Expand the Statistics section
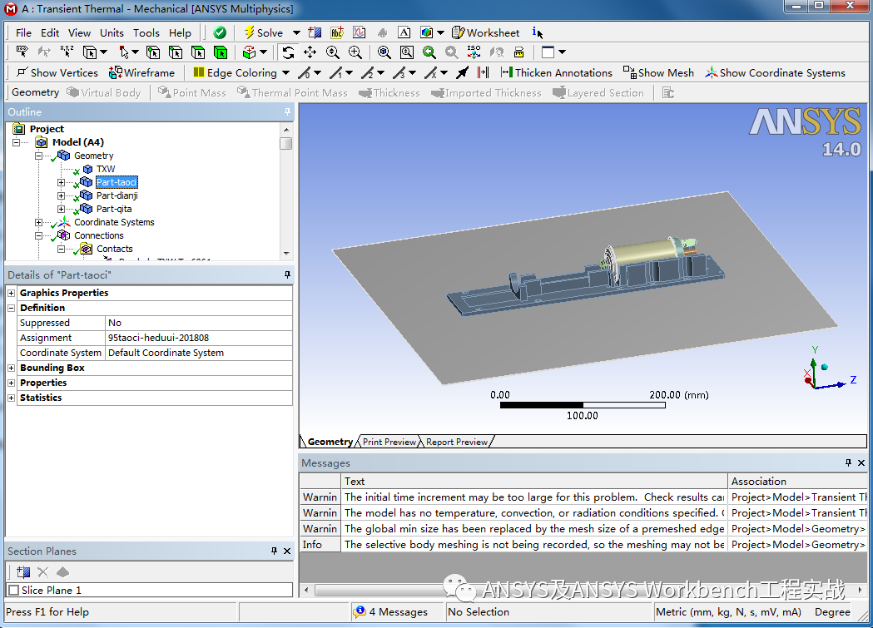The image size is (873, 628). (x=11, y=398)
